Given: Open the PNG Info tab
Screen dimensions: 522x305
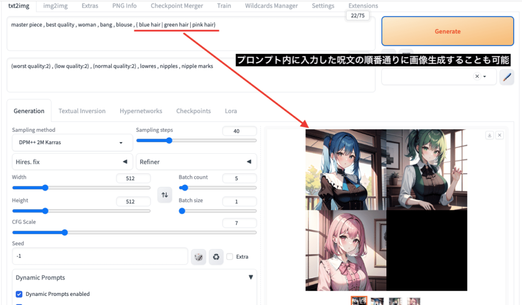Looking at the screenshot, I should [x=124, y=6].
